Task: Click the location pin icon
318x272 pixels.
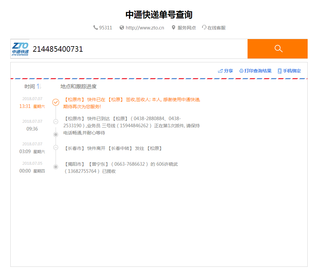Action: [174, 27]
